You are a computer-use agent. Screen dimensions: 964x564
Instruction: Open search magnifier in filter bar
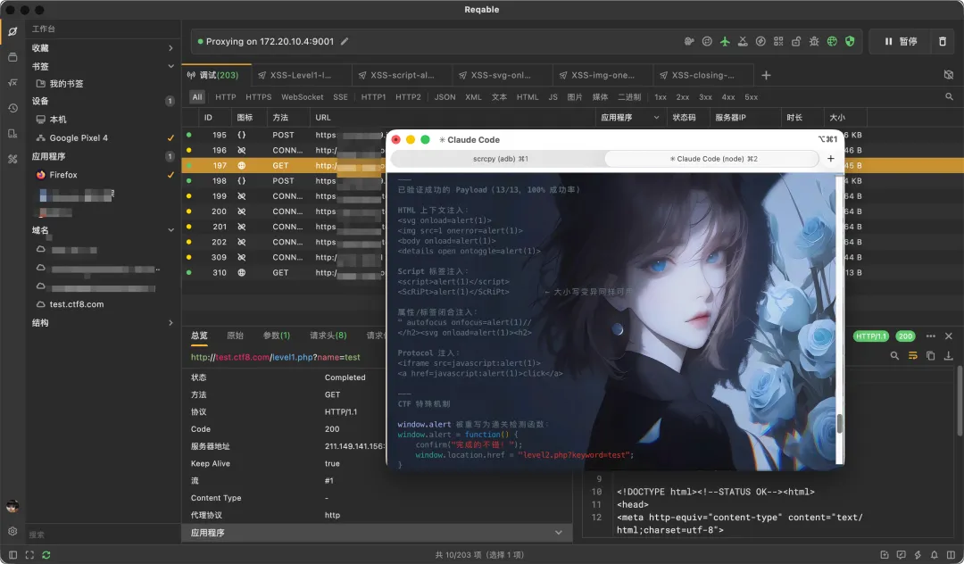[949, 96]
